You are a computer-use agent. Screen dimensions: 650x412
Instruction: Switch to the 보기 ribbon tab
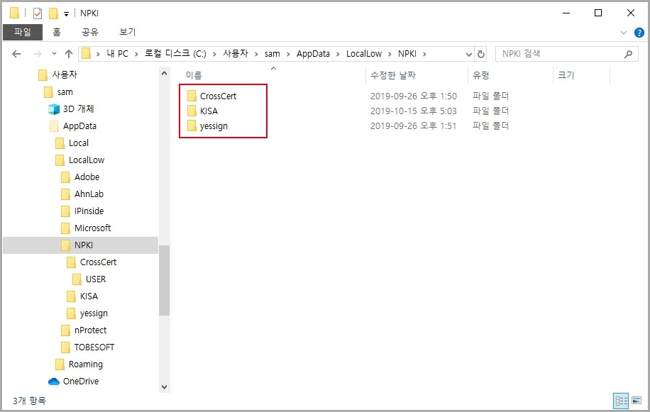click(127, 32)
